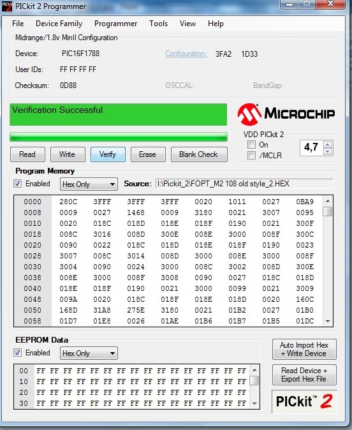Click address row 0040 in Program Memory
Image resolution: width=352 pixels, height=430 pixels.
click(x=33, y=288)
